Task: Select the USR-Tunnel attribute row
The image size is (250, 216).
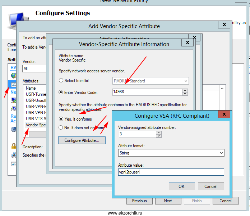Action: point(35,94)
